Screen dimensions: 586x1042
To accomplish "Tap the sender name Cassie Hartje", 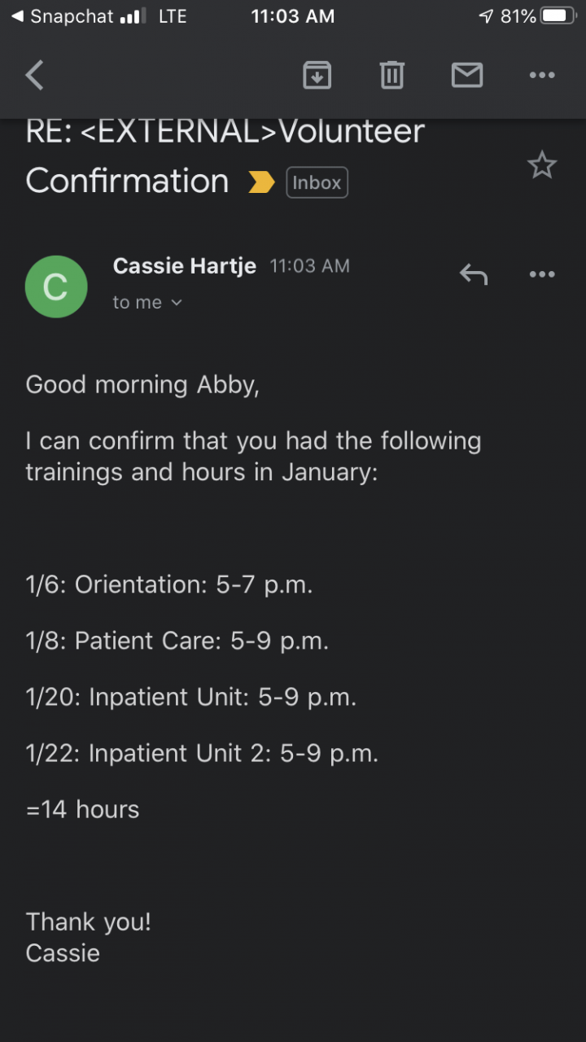I will click(x=184, y=266).
